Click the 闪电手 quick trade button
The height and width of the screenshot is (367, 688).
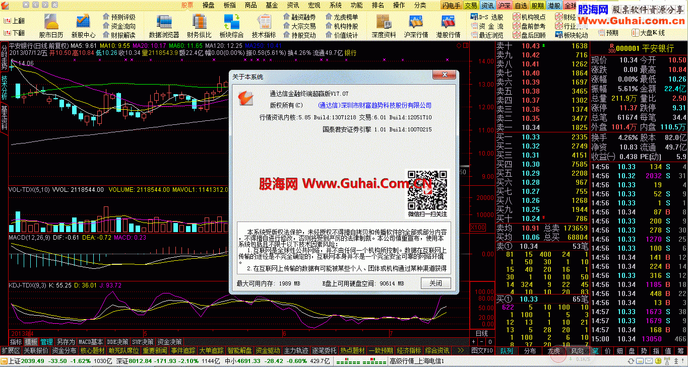pos(452,6)
